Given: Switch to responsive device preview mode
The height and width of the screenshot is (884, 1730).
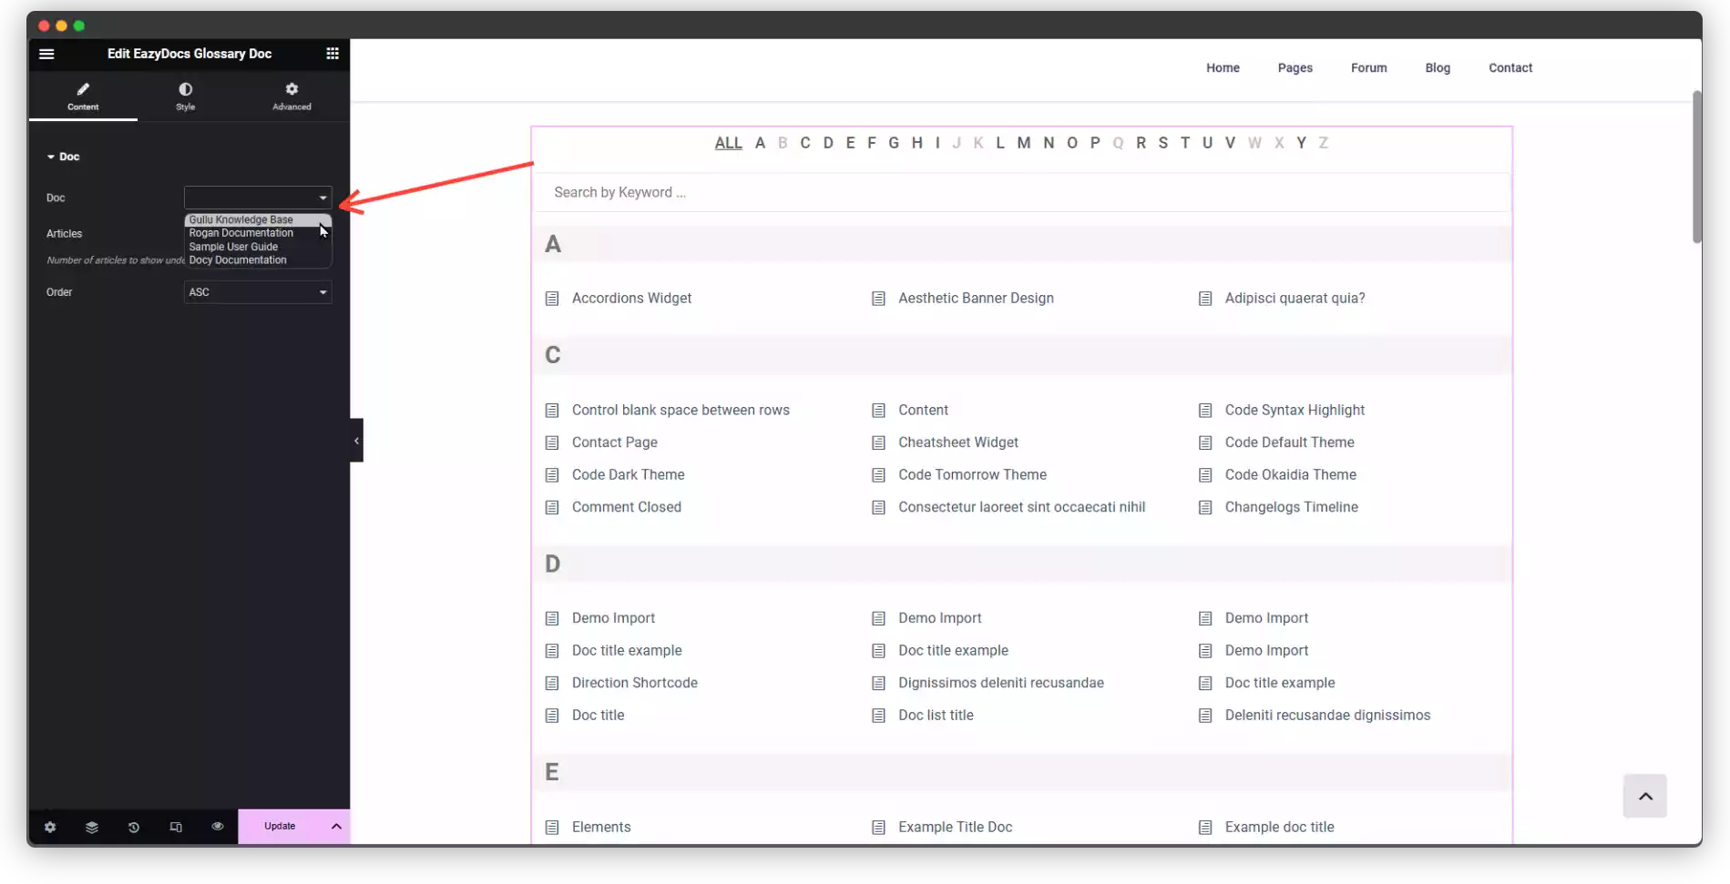Looking at the screenshot, I should 175,827.
